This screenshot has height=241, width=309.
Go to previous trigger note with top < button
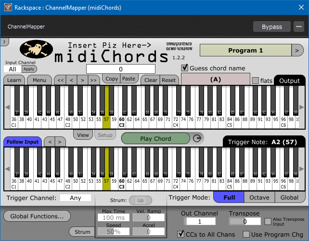click(72, 80)
